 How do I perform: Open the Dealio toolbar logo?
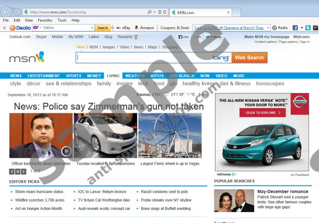[x=20, y=28]
